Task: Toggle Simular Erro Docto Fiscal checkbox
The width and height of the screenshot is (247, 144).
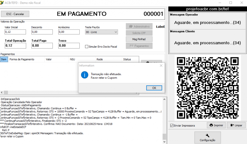Action: 87,47
